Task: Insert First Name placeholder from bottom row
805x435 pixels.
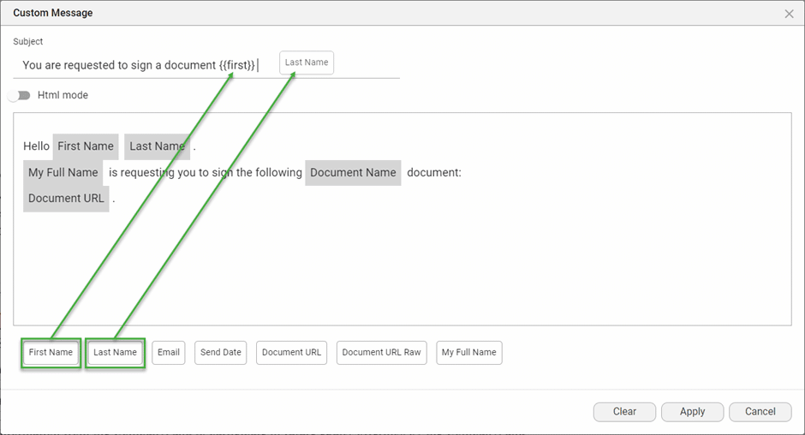Action: (x=51, y=353)
